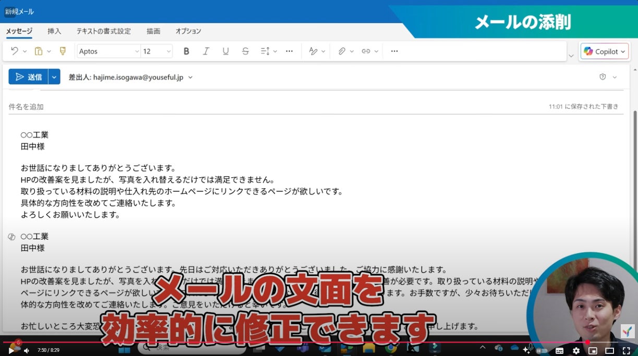
Task: Toggle Italic formatting
Action: [x=206, y=51]
